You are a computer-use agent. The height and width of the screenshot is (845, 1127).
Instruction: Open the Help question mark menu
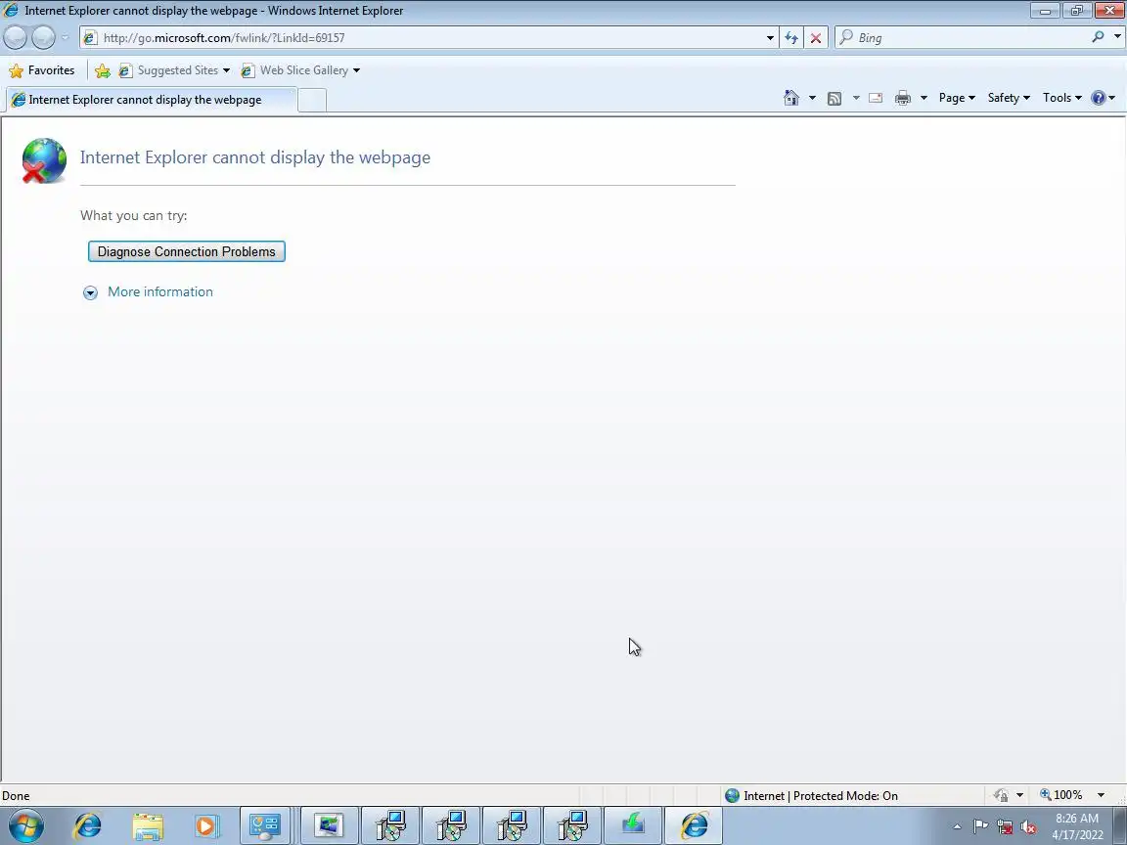point(1103,98)
